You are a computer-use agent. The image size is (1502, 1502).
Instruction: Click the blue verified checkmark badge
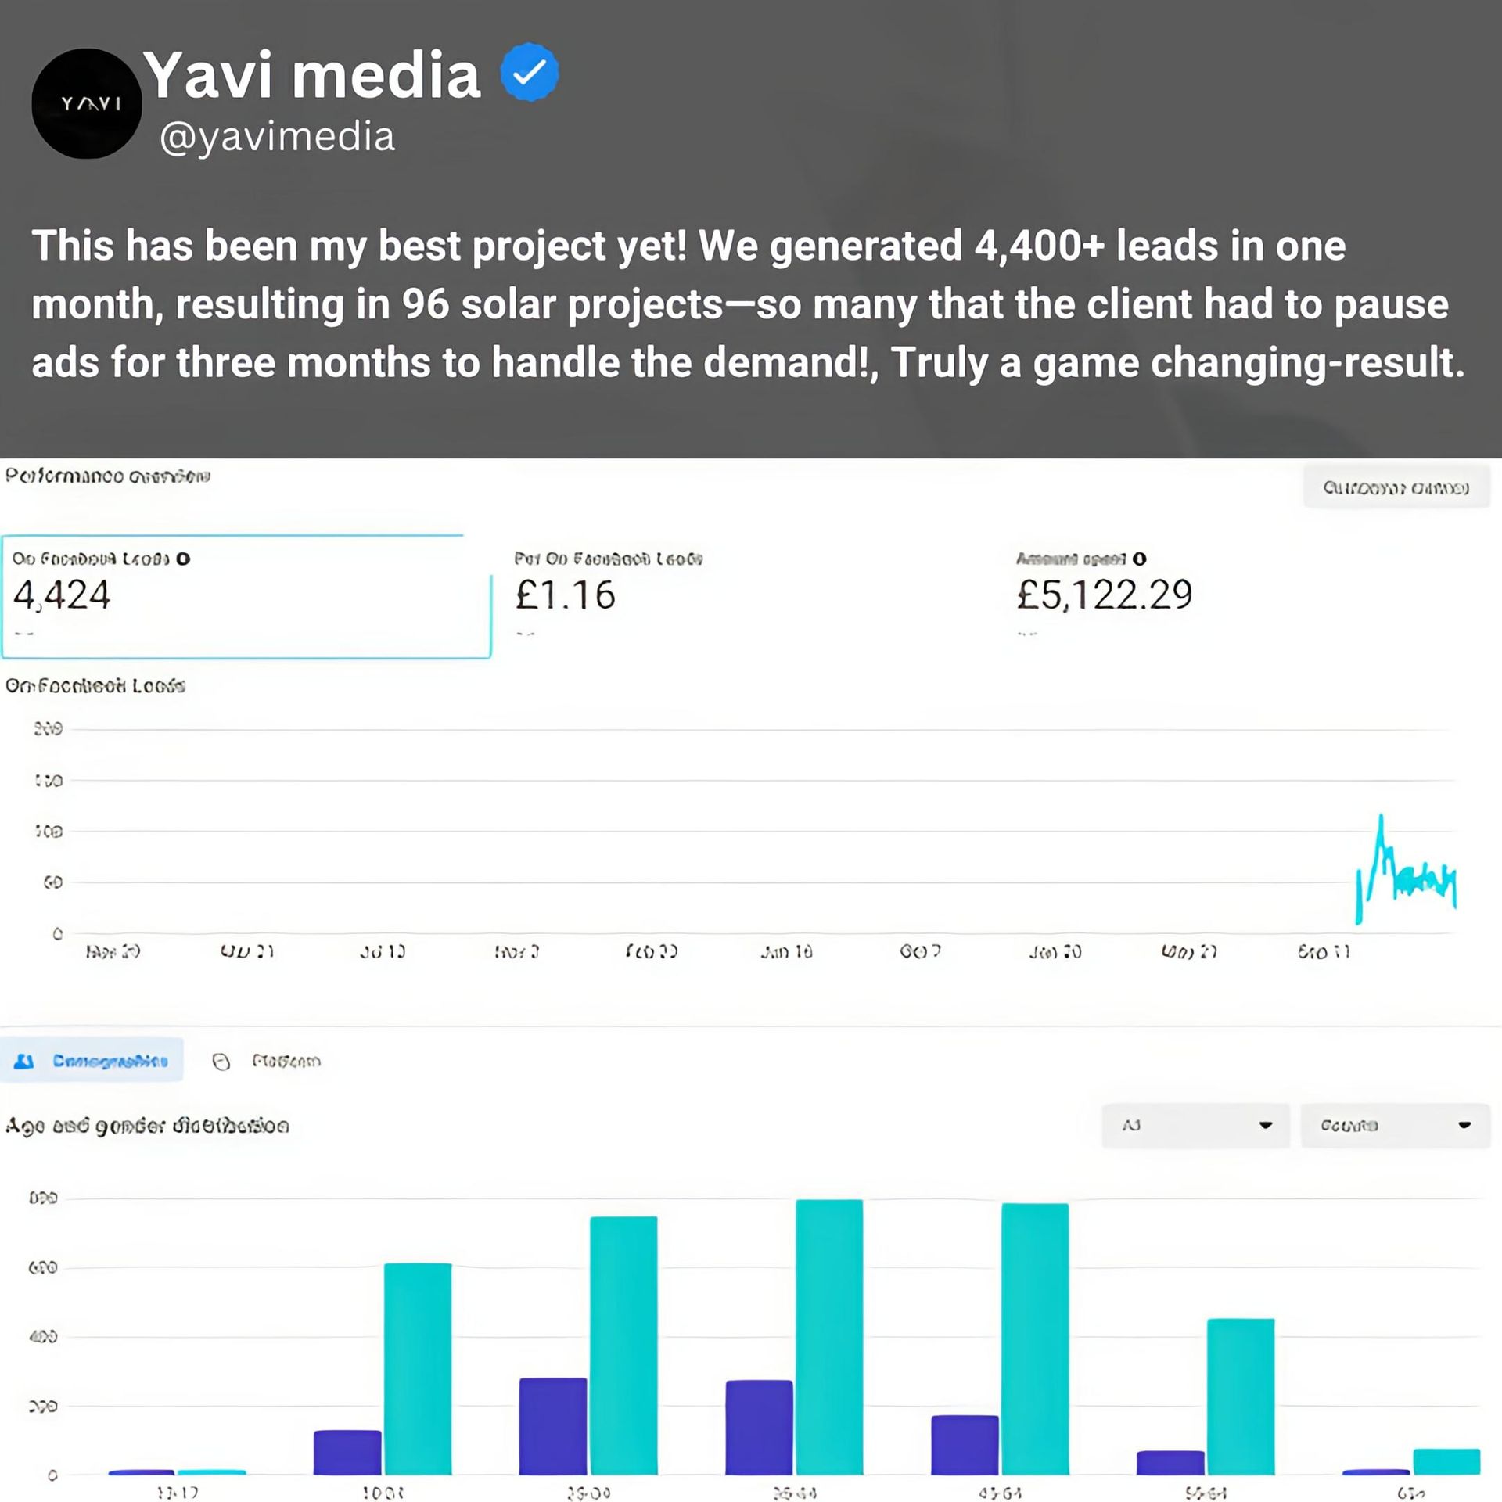(x=530, y=72)
